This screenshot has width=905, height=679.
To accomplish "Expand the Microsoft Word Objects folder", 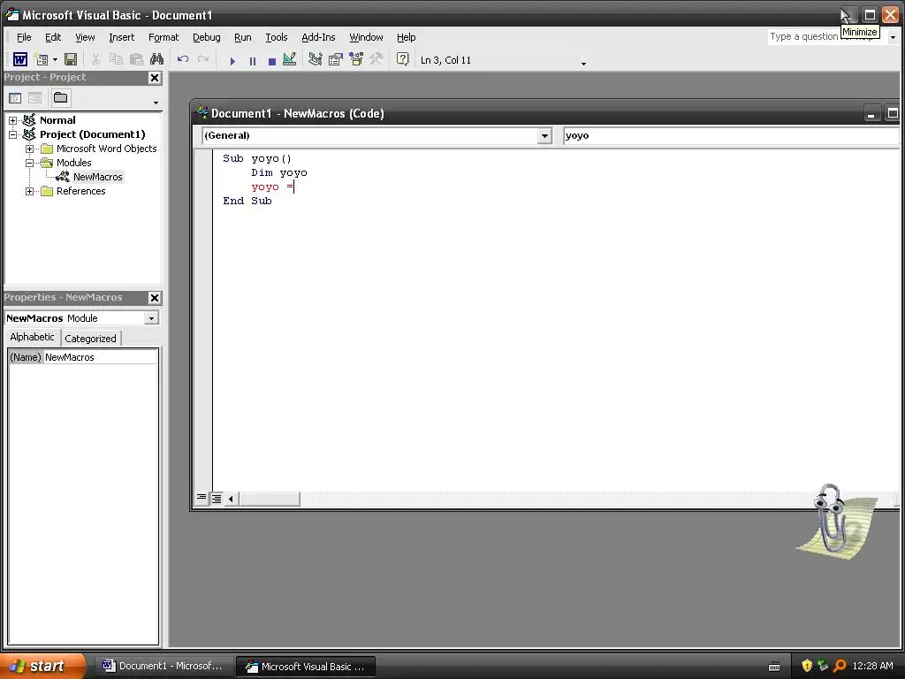I will tap(29, 149).
